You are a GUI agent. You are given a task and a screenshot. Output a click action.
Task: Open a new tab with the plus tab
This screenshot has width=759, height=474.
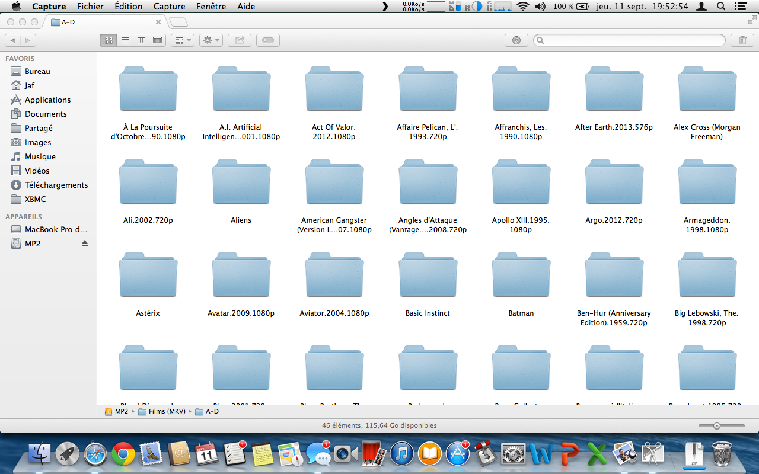[x=178, y=22]
